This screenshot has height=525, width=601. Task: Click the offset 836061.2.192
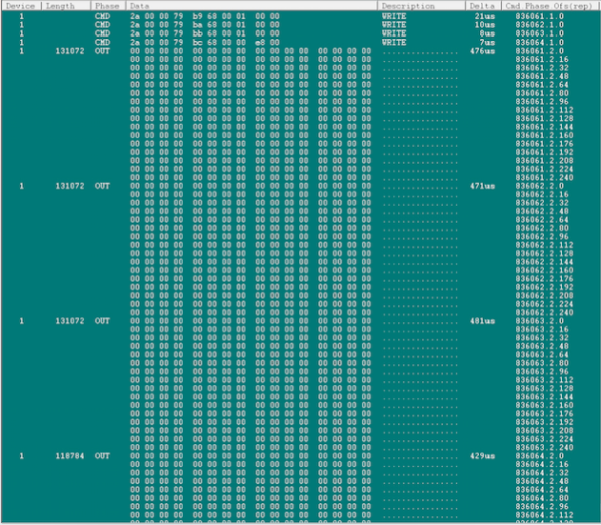[x=544, y=151]
